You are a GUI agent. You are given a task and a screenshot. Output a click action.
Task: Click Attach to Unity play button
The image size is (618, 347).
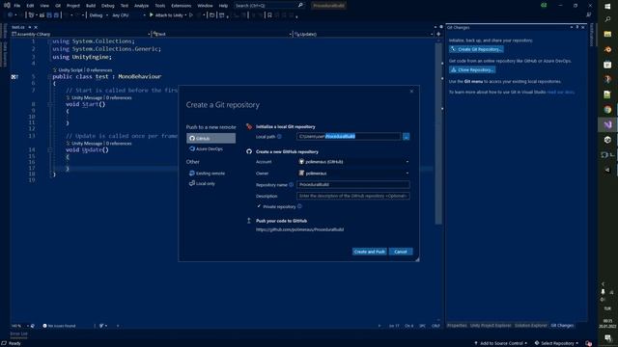tap(167, 15)
